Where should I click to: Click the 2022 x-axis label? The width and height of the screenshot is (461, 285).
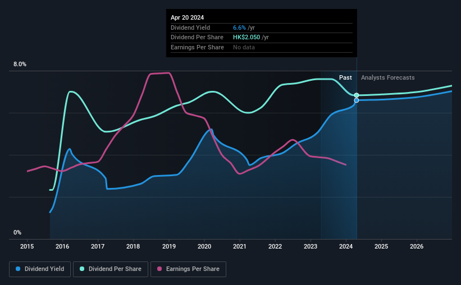(275, 246)
